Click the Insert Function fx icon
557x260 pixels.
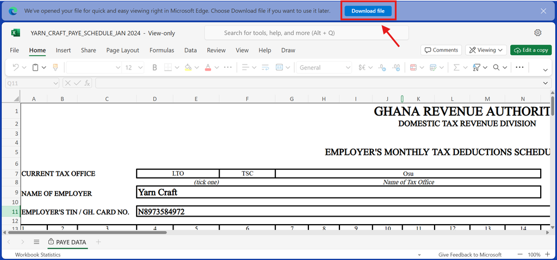[87, 83]
